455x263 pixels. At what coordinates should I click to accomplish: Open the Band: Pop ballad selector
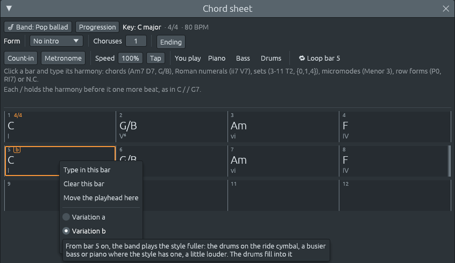click(38, 27)
